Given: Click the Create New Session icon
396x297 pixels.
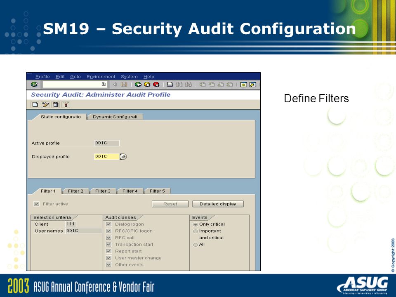Looking at the screenshot, I should [243, 85].
